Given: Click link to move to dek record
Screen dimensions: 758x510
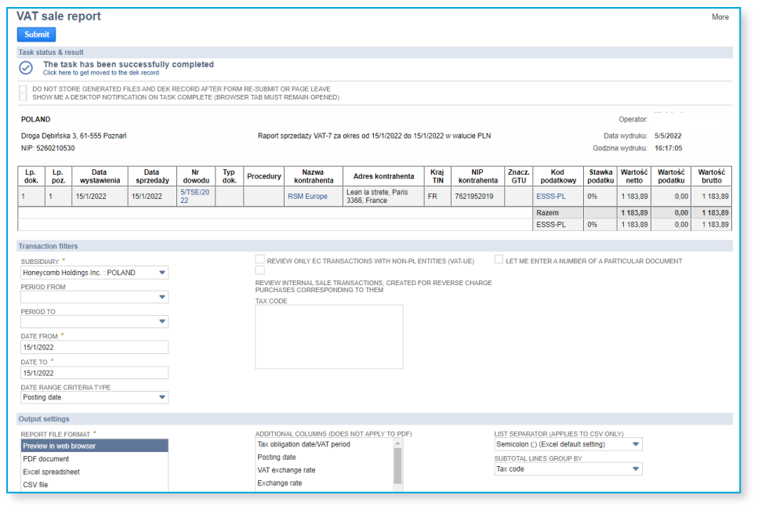Looking at the screenshot, I should coord(100,73).
